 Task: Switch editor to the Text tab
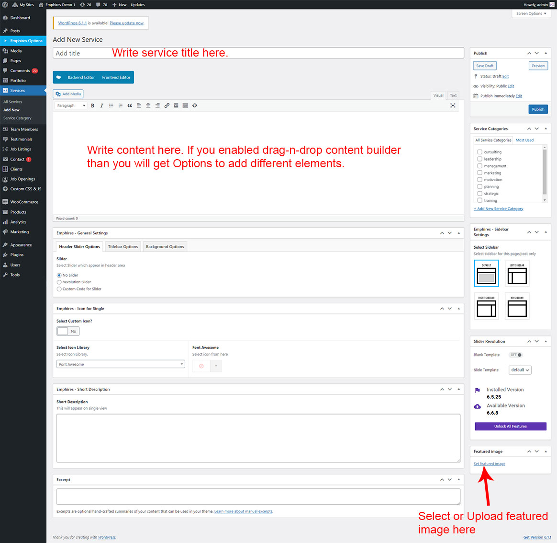click(453, 95)
